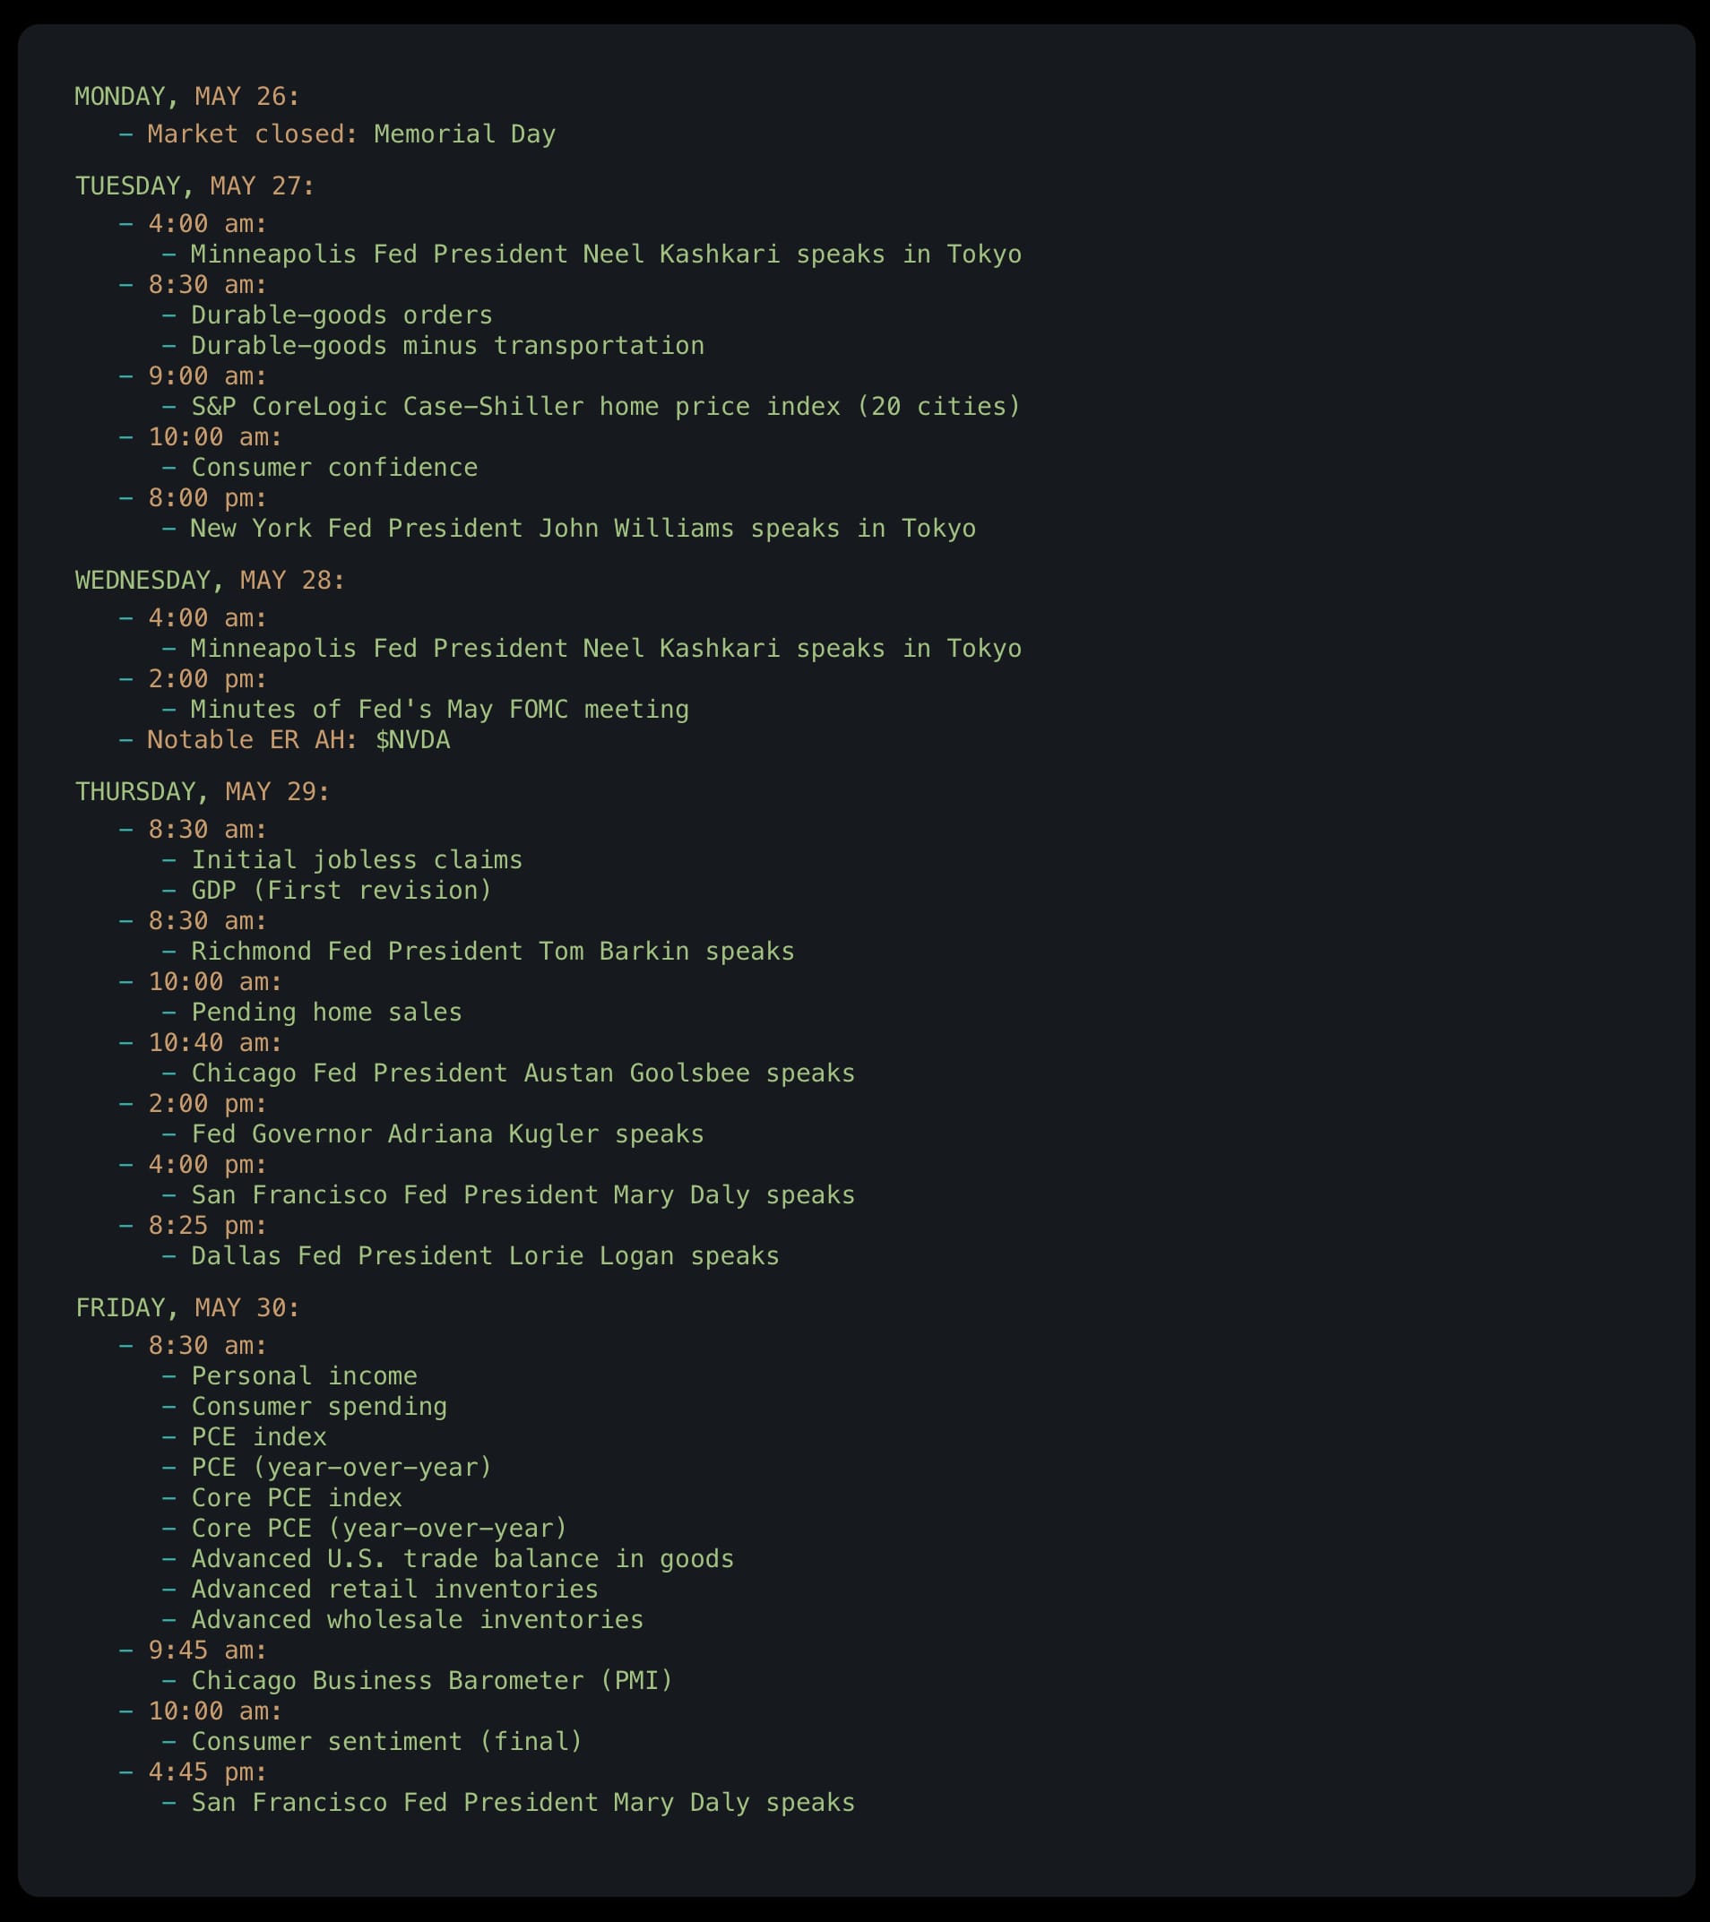1710x1922 pixels.
Task: Click the THURSDAY, MAY 29 heading
Action: pyautogui.click(x=203, y=792)
